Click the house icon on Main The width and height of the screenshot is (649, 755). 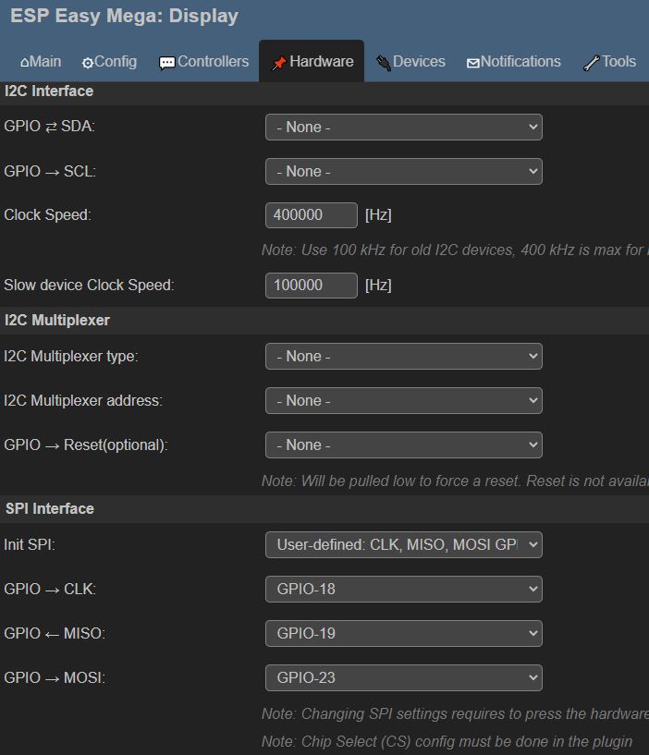tap(25, 63)
